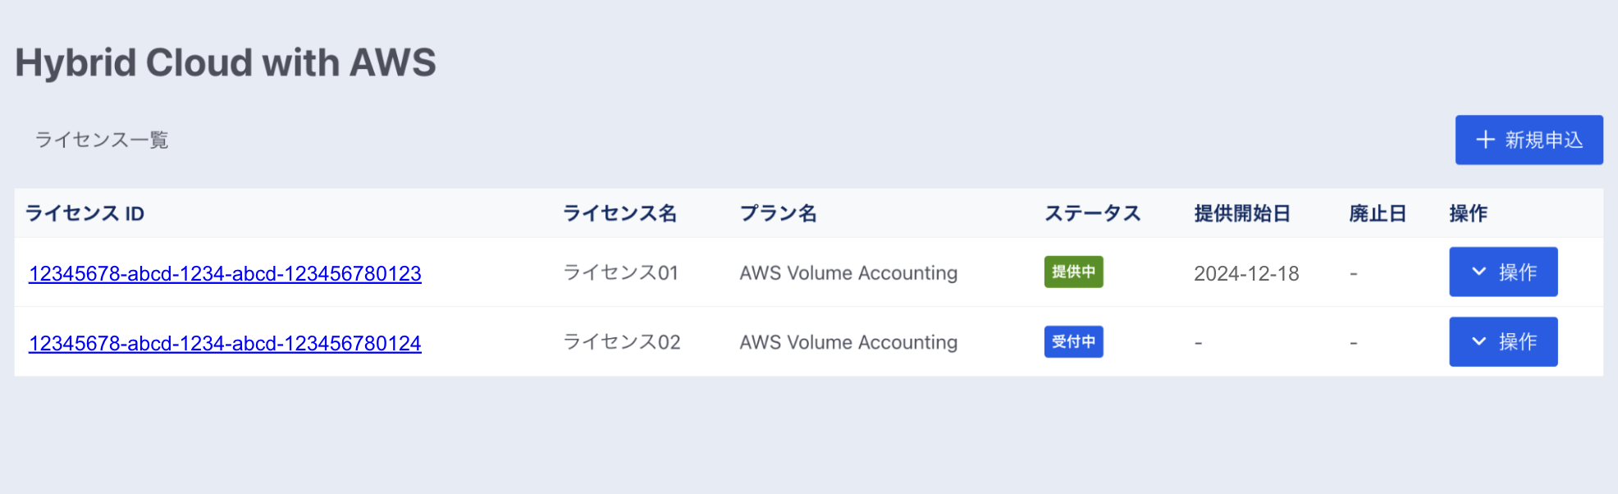Select the ライセンス名 column header
The image size is (1618, 494).
tap(620, 213)
